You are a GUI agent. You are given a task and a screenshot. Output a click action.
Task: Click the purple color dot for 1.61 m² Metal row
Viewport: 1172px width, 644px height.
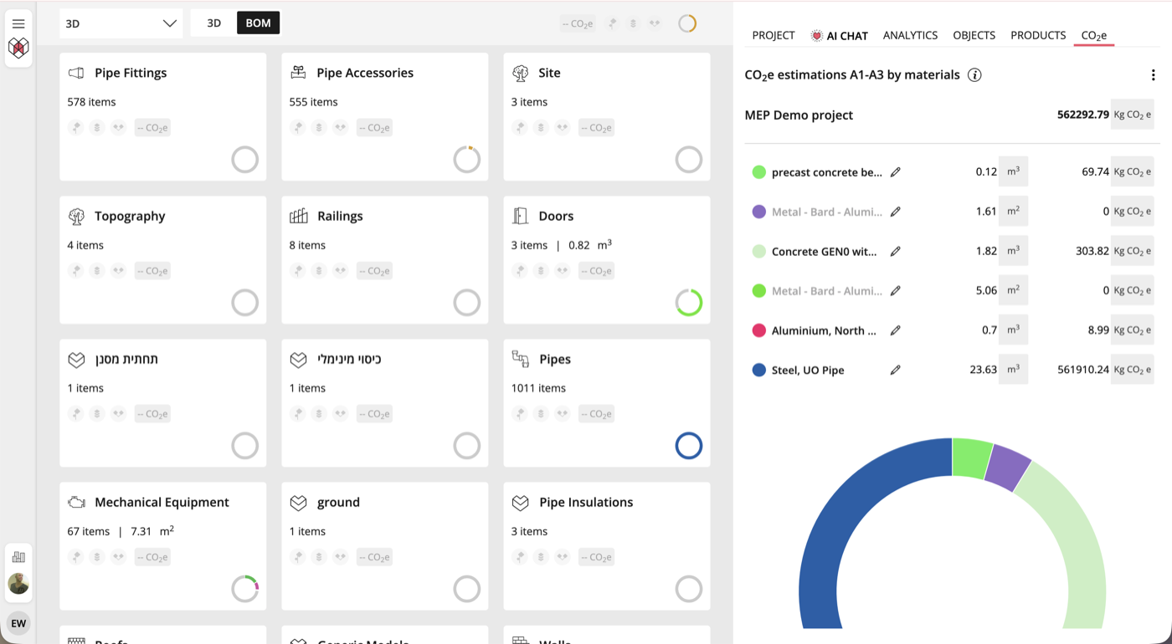point(759,212)
